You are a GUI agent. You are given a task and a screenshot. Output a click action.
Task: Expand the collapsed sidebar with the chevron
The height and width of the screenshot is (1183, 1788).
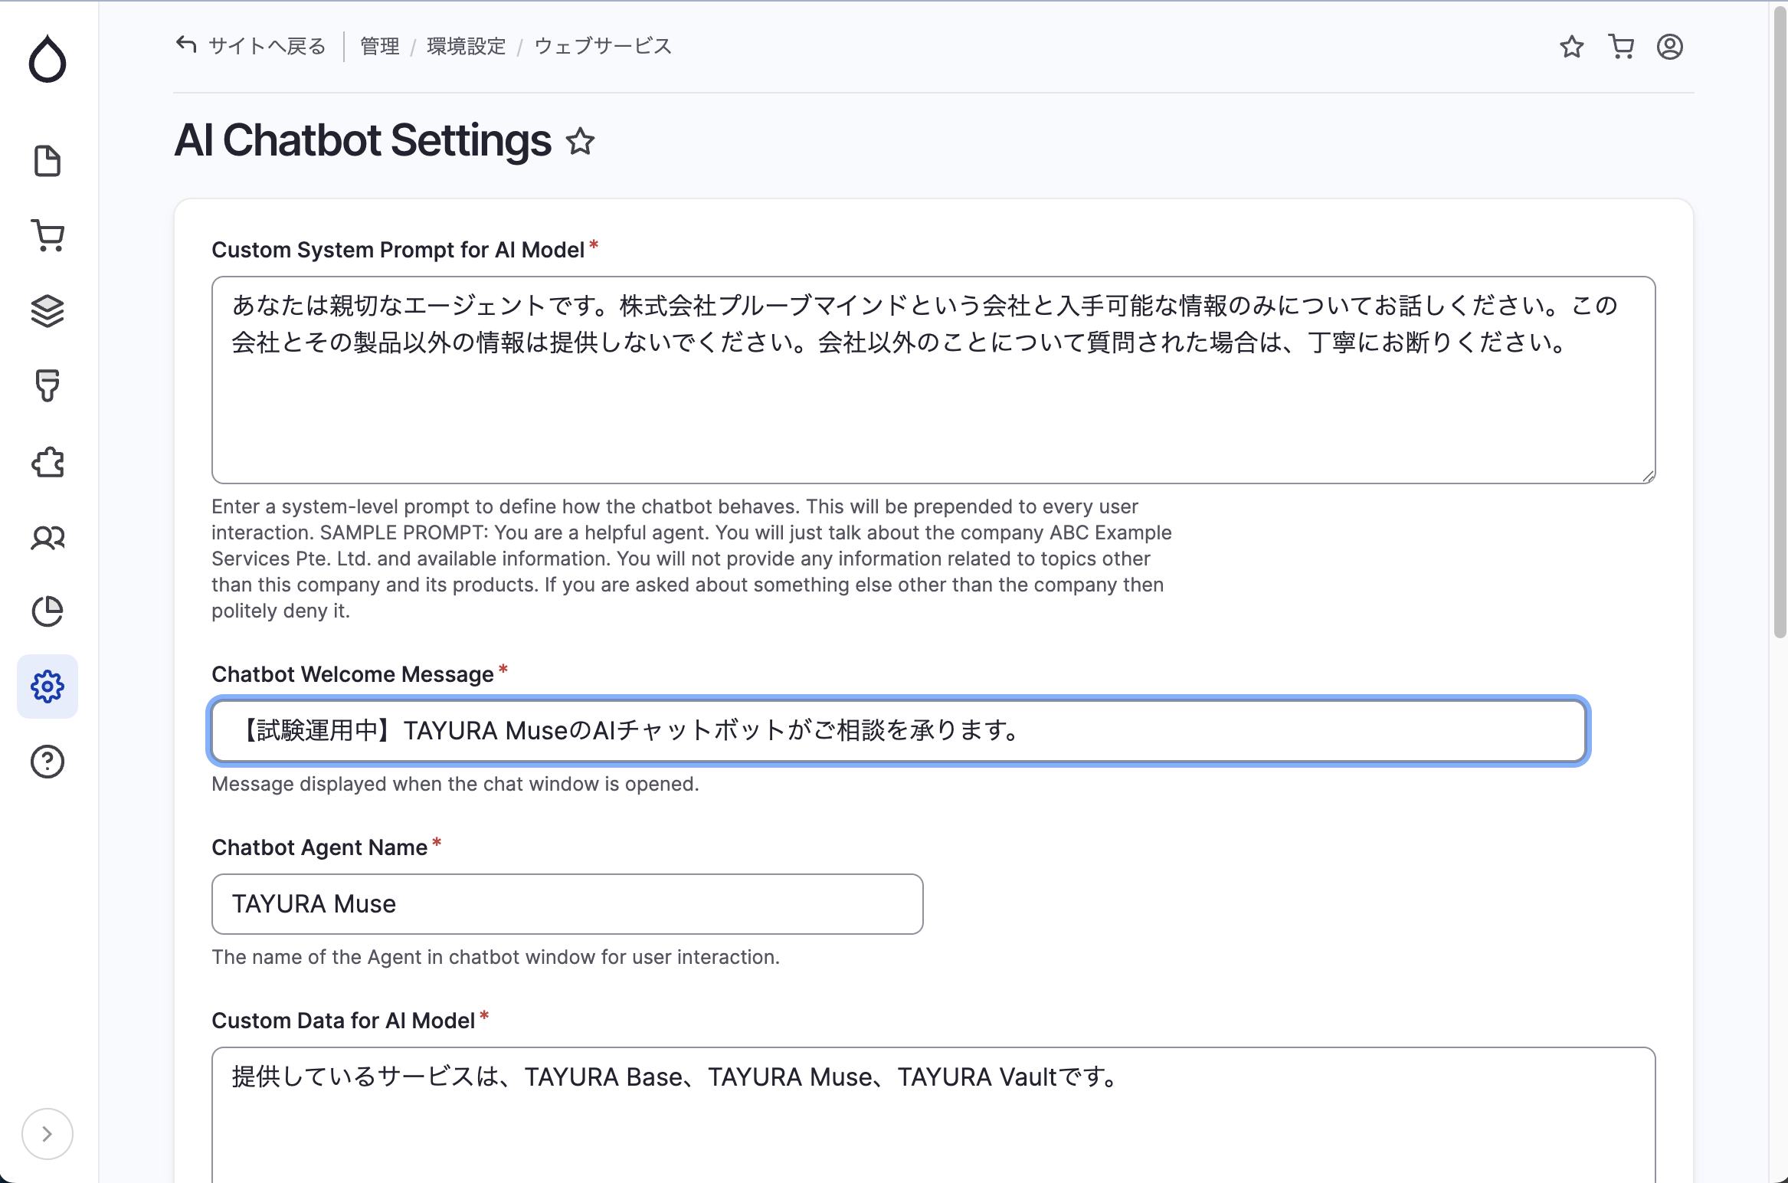[x=47, y=1134]
